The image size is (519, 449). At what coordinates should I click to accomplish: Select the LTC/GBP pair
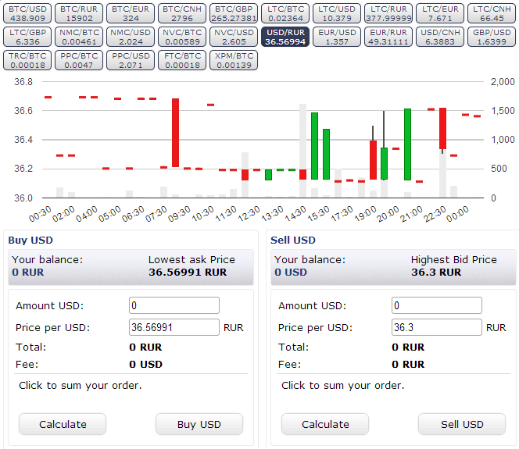[27, 37]
